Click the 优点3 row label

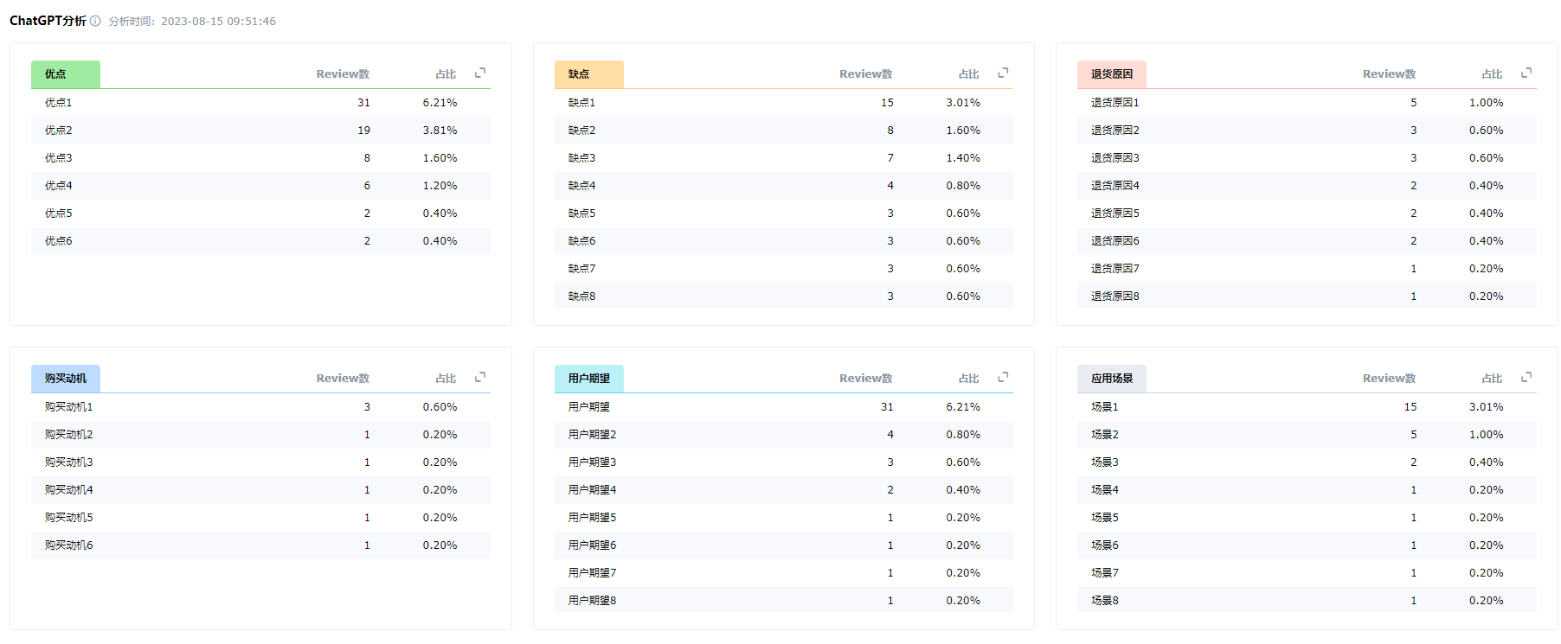click(x=59, y=158)
